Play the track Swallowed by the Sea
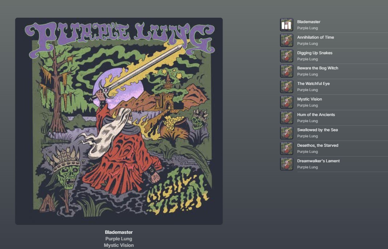The image size is (388, 249). click(317, 130)
